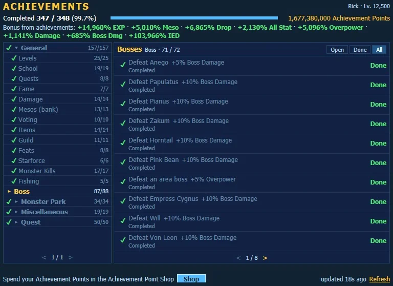
Task: Collapse the General category arrow
Action: pos(16,48)
